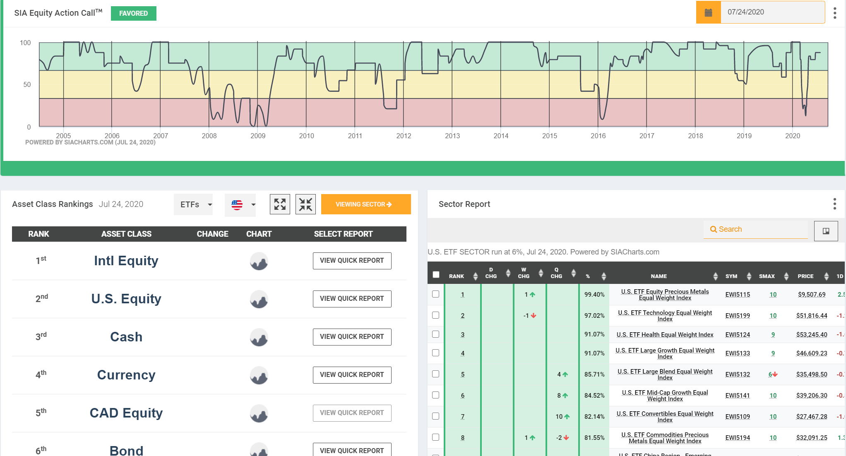
Task: Open the US flag country dropdown
Action: pyautogui.click(x=240, y=205)
